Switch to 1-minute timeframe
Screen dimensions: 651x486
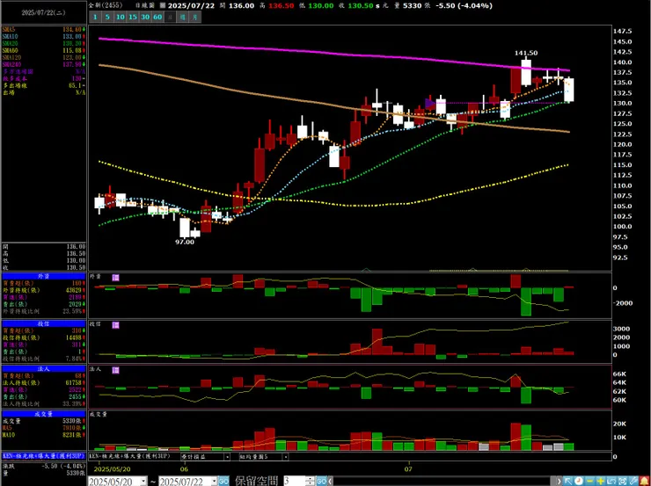(96, 17)
